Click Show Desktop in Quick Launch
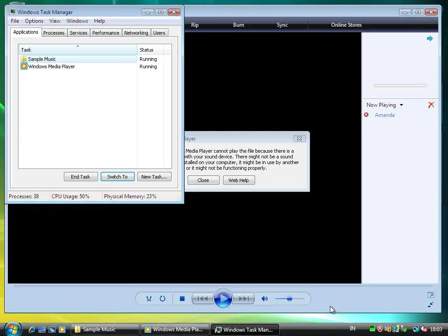This screenshot has width=448, height=336. [42, 329]
